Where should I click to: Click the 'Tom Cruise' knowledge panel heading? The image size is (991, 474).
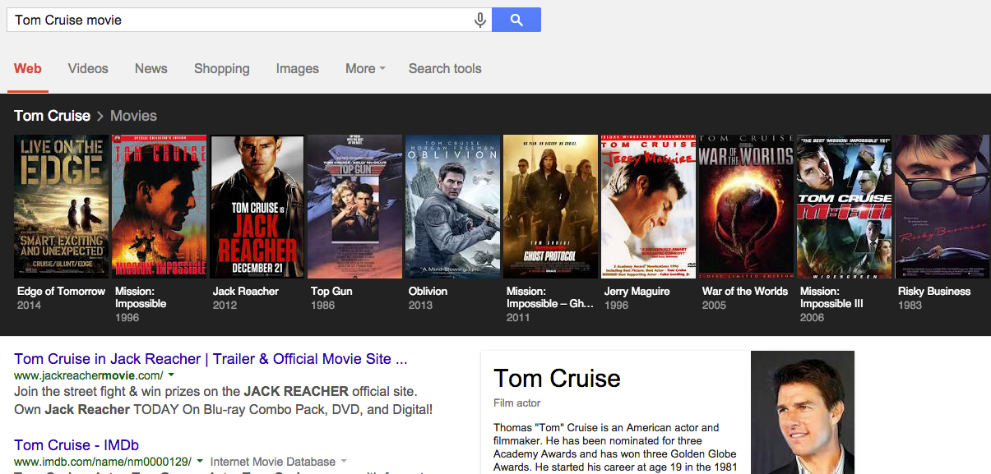pos(557,379)
